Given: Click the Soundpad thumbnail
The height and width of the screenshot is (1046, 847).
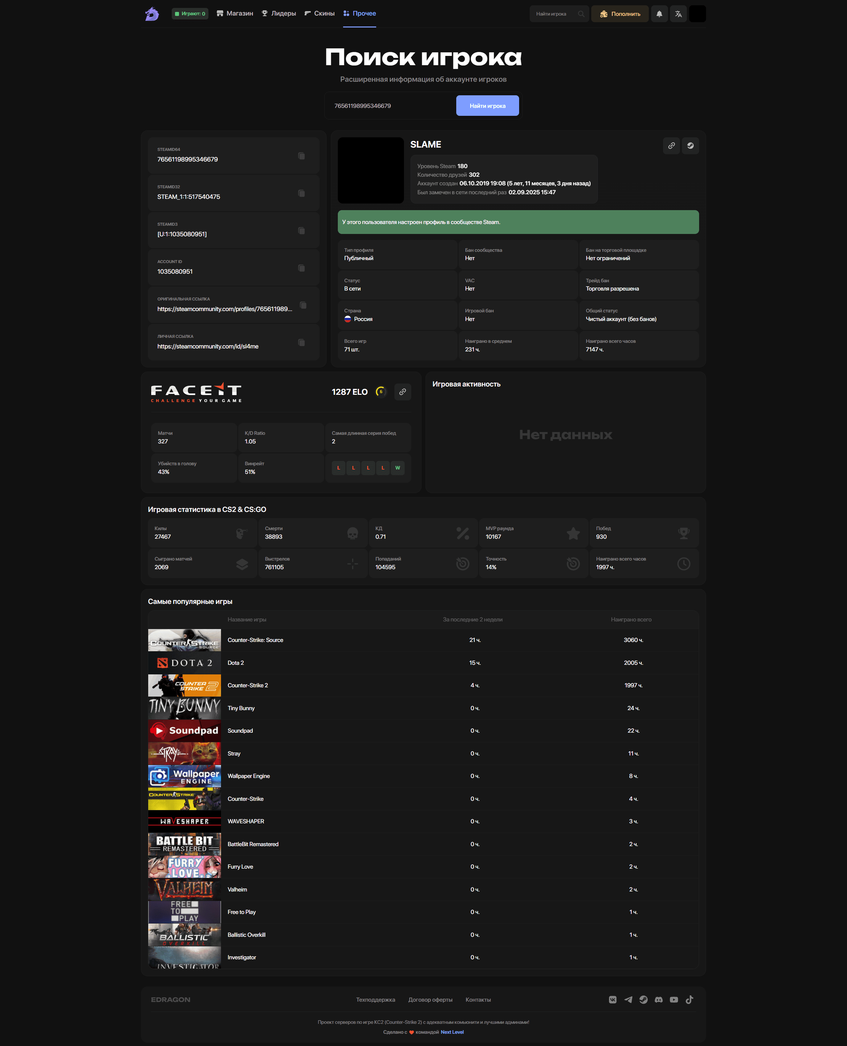Looking at the screenshot, I should pyautogui.click(x=184, y=731).
